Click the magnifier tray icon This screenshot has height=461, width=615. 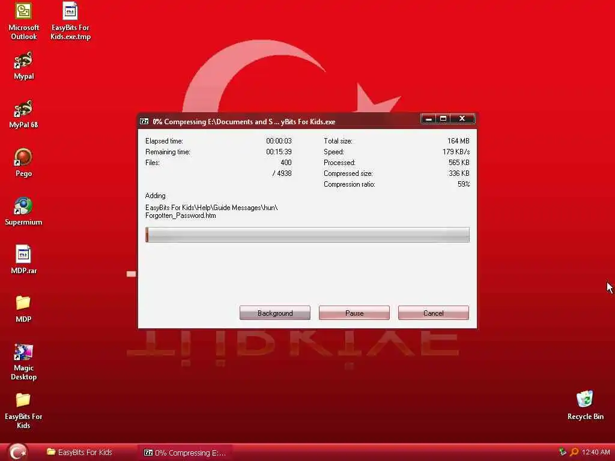(574, 452)
